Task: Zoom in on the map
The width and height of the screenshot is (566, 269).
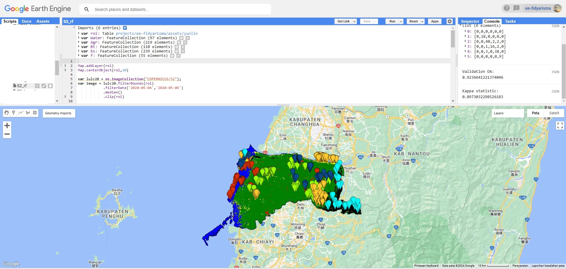Action: [x=7, y=126]
